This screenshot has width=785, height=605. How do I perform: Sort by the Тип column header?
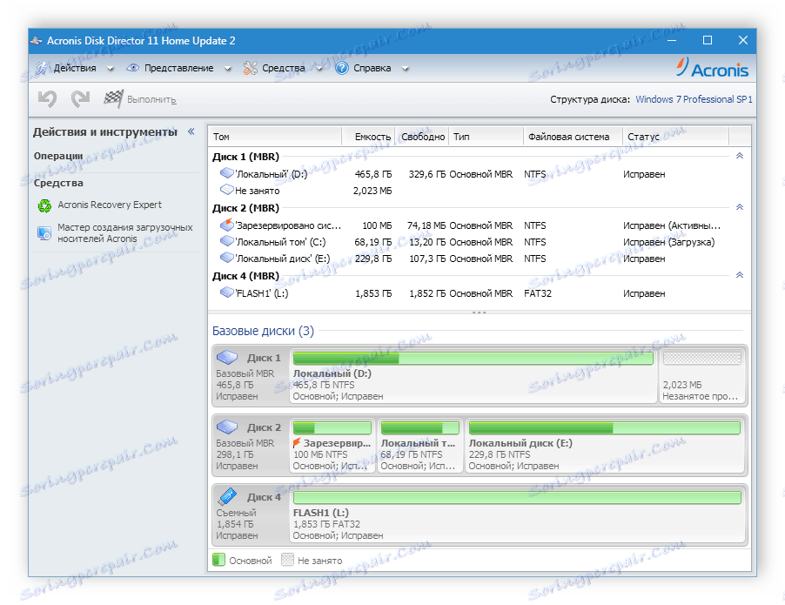tap(486, 137)
